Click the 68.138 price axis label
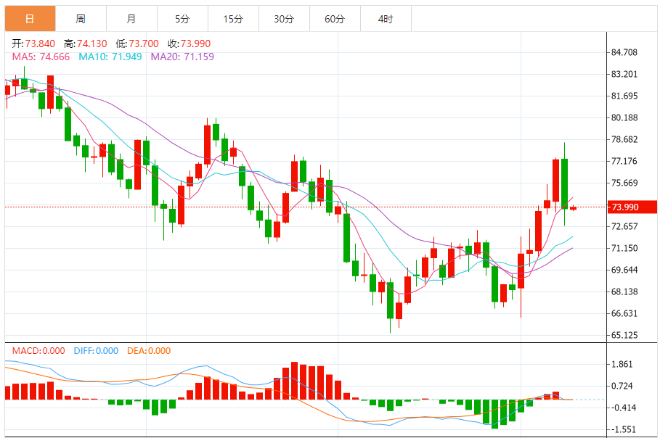 [x=624, y=292]
